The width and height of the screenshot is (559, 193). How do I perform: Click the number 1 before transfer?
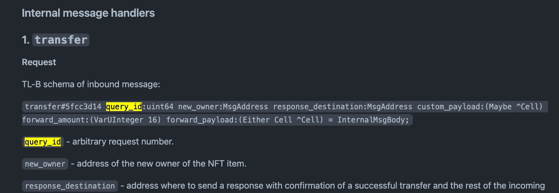[26, 40]
